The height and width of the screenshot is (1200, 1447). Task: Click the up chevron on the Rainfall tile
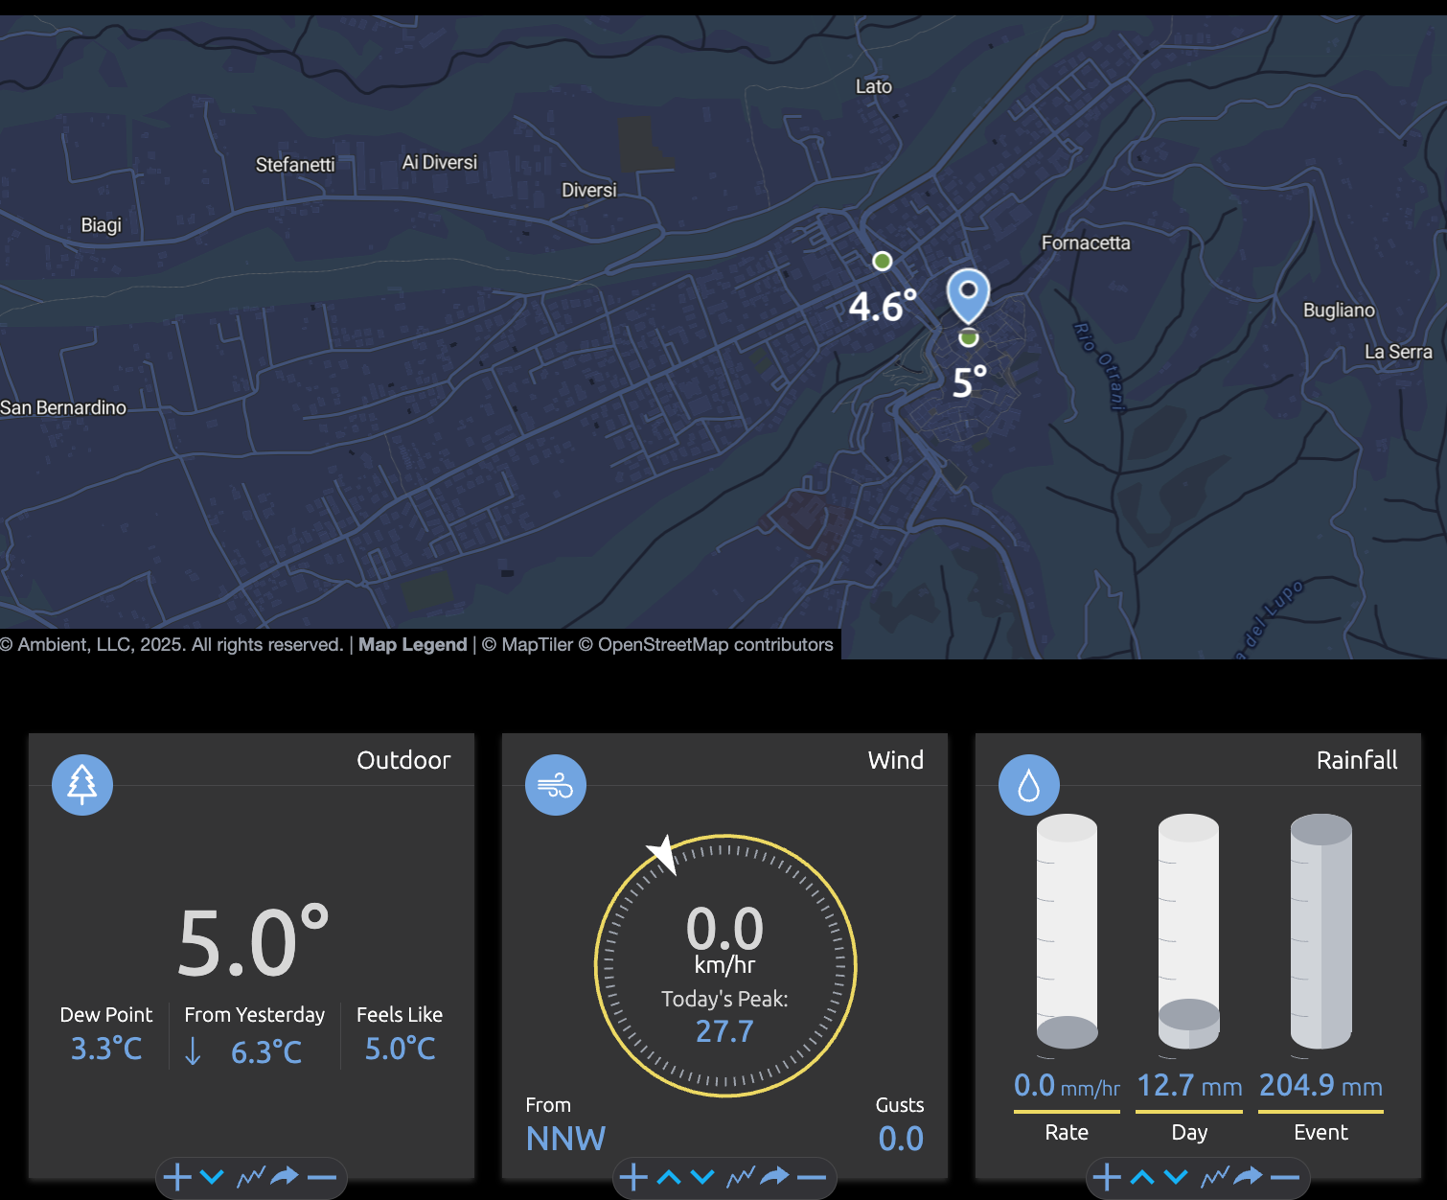pyautogui.click(x=1142, y=1176)
